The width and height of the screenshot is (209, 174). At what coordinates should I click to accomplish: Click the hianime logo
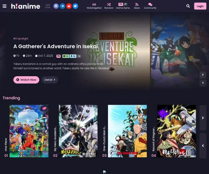click(x=25, y=6)
